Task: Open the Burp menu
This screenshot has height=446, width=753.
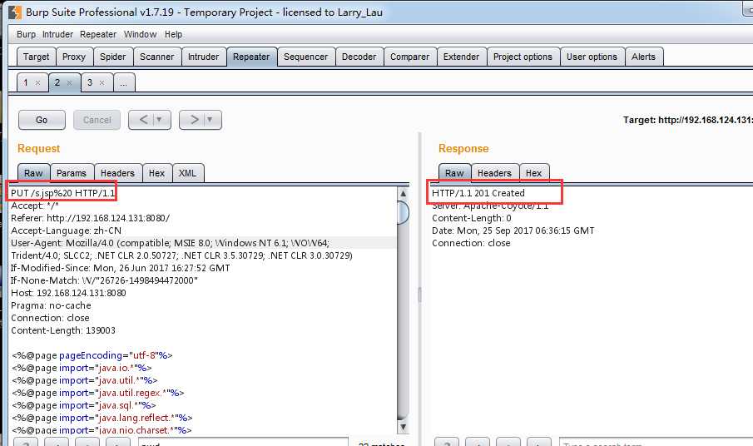Action: [x=26, y=34]
